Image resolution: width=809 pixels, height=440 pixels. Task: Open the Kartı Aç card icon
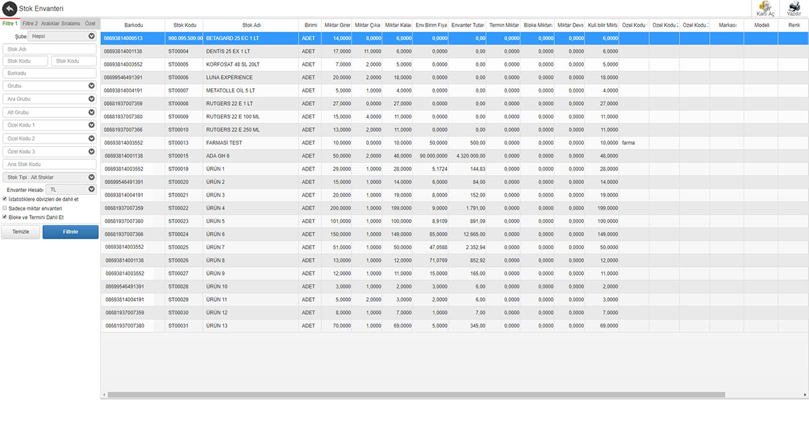766,8
